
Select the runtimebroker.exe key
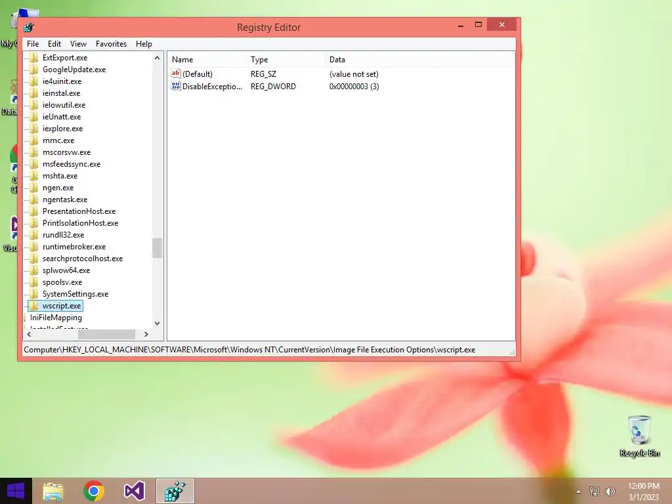point(73,247)
